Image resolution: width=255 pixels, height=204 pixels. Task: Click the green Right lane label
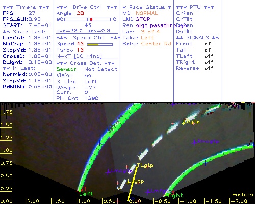175,196
